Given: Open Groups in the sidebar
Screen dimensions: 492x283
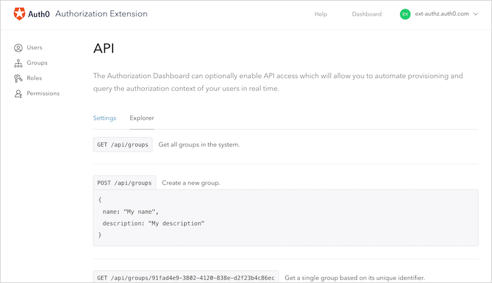Looking at the screenshot, I should [37, 63].
